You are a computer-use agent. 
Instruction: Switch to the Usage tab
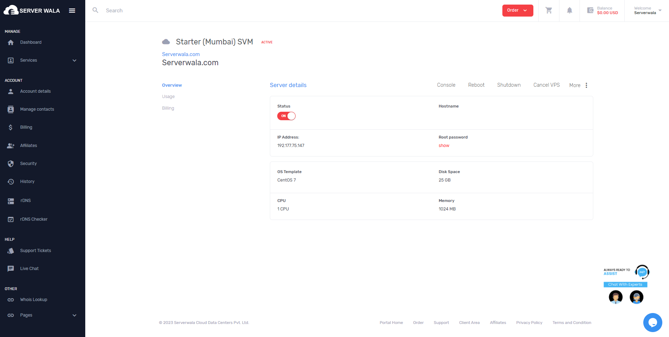168,97
